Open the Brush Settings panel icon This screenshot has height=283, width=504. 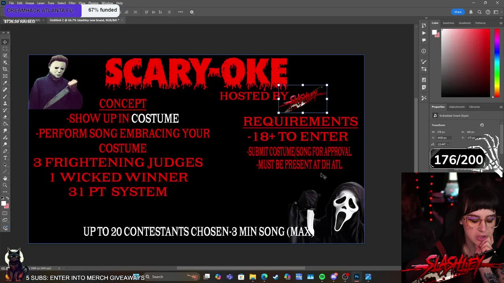(424, 69)
